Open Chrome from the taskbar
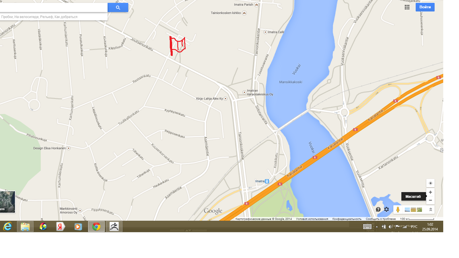 pyautogui.click(x=96, y=226)
